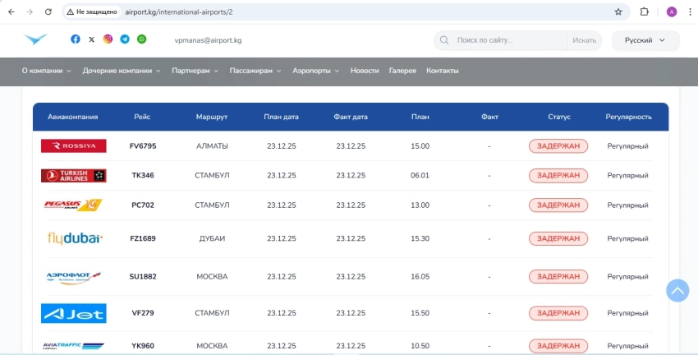Open the browser extensions puzzle icon
Image resolution: width=698 pixels, height=355 pixels.
[645, 12]
